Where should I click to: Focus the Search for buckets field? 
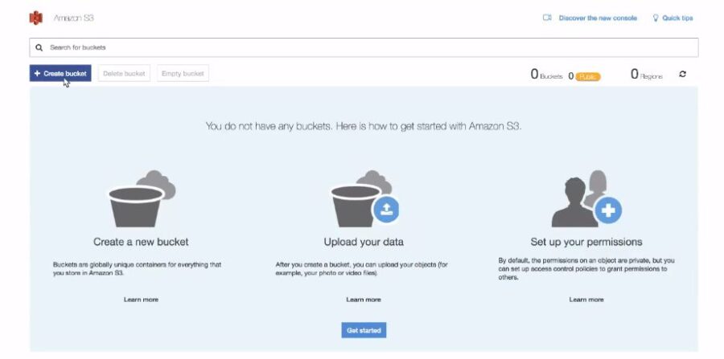tap(364, 47)
